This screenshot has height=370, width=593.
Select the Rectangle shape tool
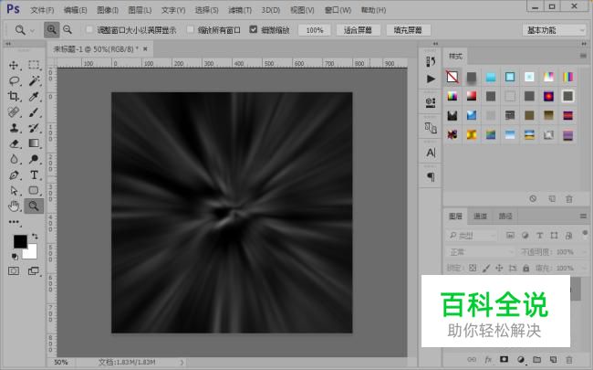[34, 191]
